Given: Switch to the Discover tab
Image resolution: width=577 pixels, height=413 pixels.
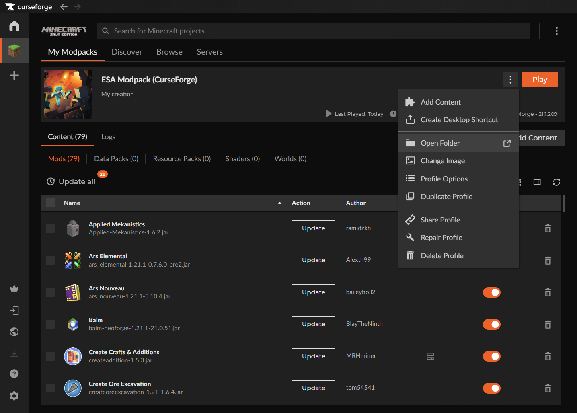Looking at the screenshot, I should [127, 52].
